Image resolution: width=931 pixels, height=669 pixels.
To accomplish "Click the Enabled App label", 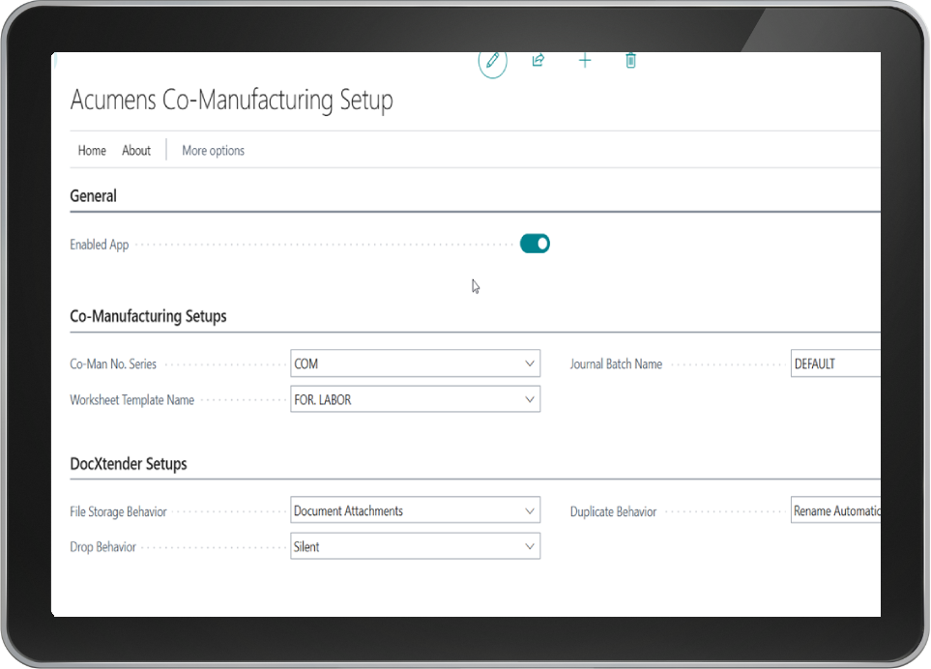I will [100, 245].
